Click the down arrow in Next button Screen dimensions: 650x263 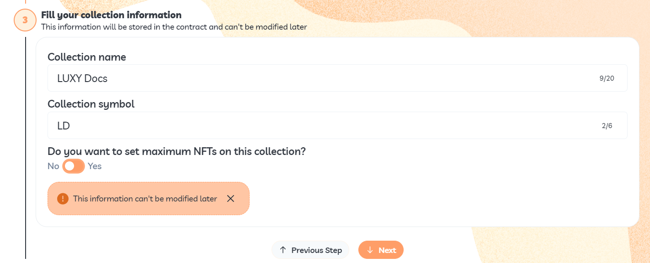point(370,250)
